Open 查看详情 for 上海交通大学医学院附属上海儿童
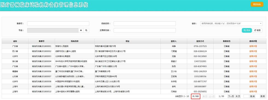 (253, 87)
